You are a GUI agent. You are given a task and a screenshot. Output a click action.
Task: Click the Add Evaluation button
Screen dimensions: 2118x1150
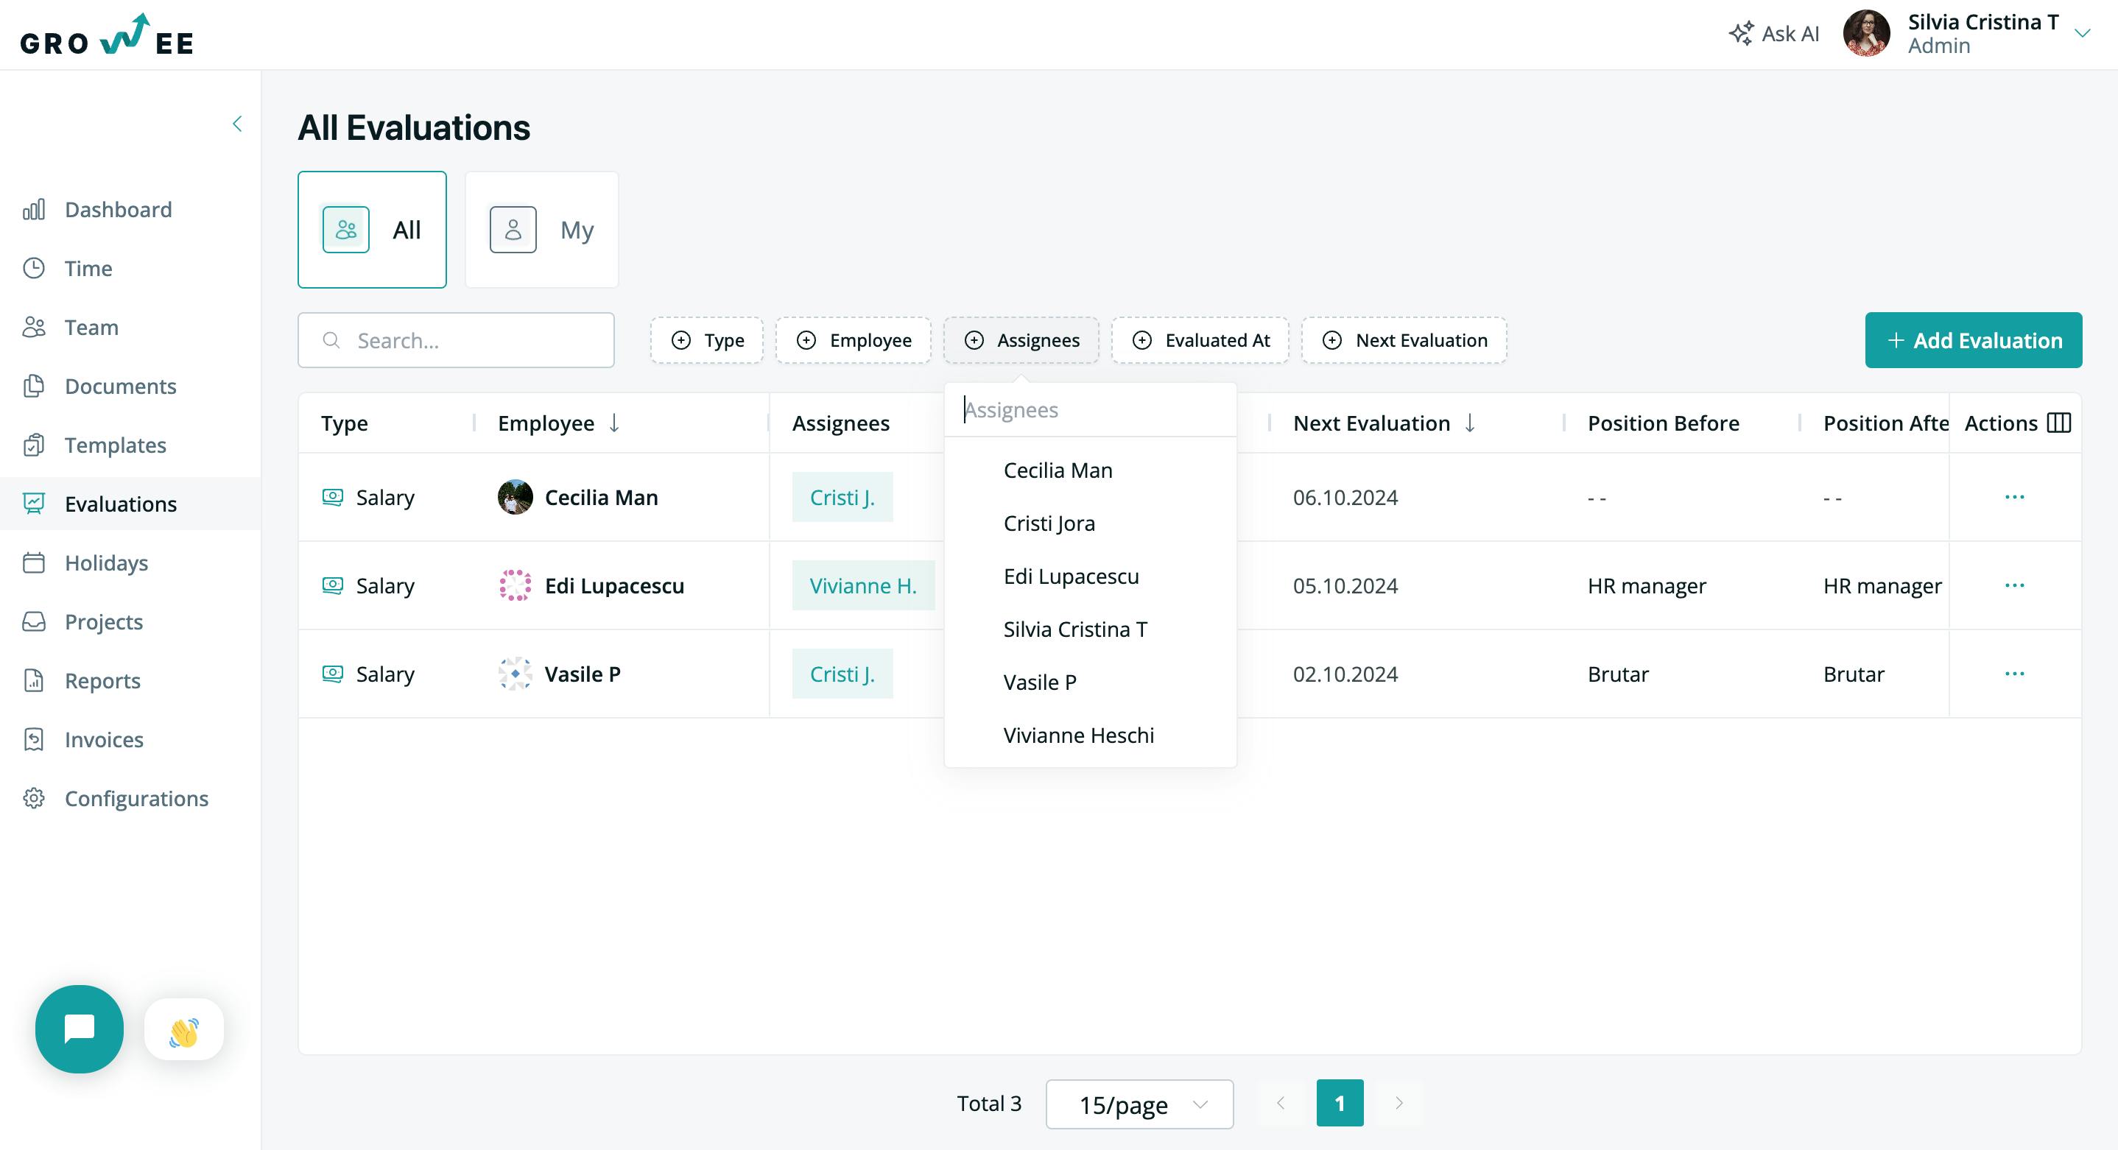tap(1974, 340)
